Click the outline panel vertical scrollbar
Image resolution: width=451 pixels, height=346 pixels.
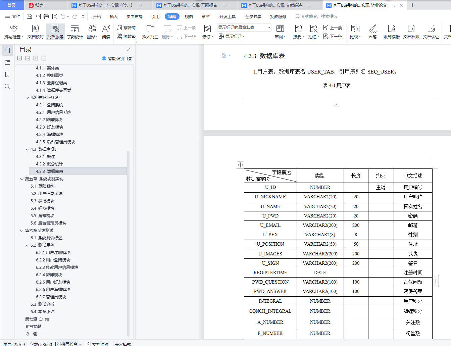pyautogui.click(x=128, y=243)
